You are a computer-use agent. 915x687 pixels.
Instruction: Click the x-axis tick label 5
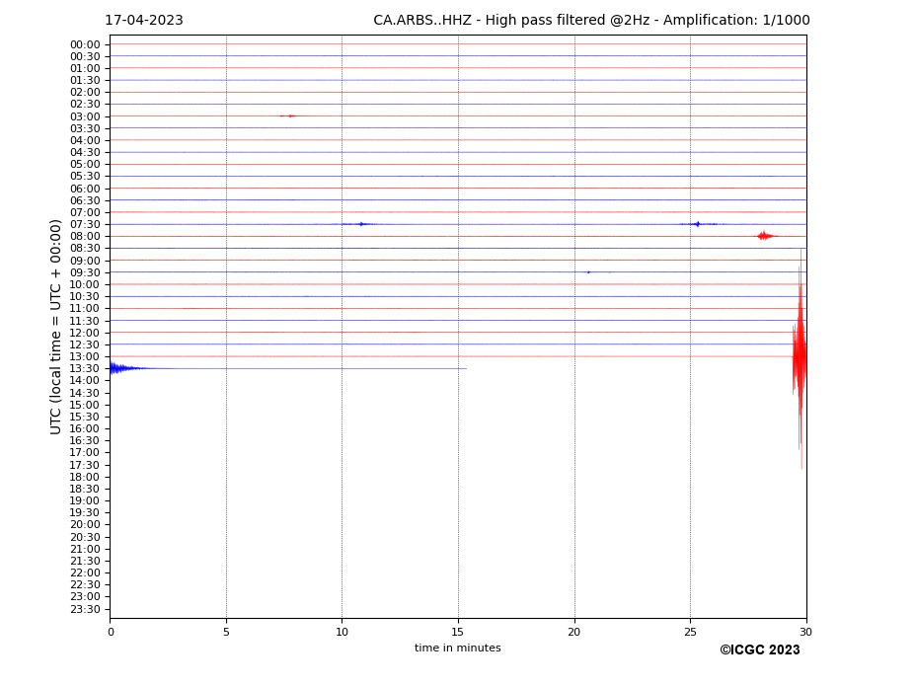coord(226,632)
